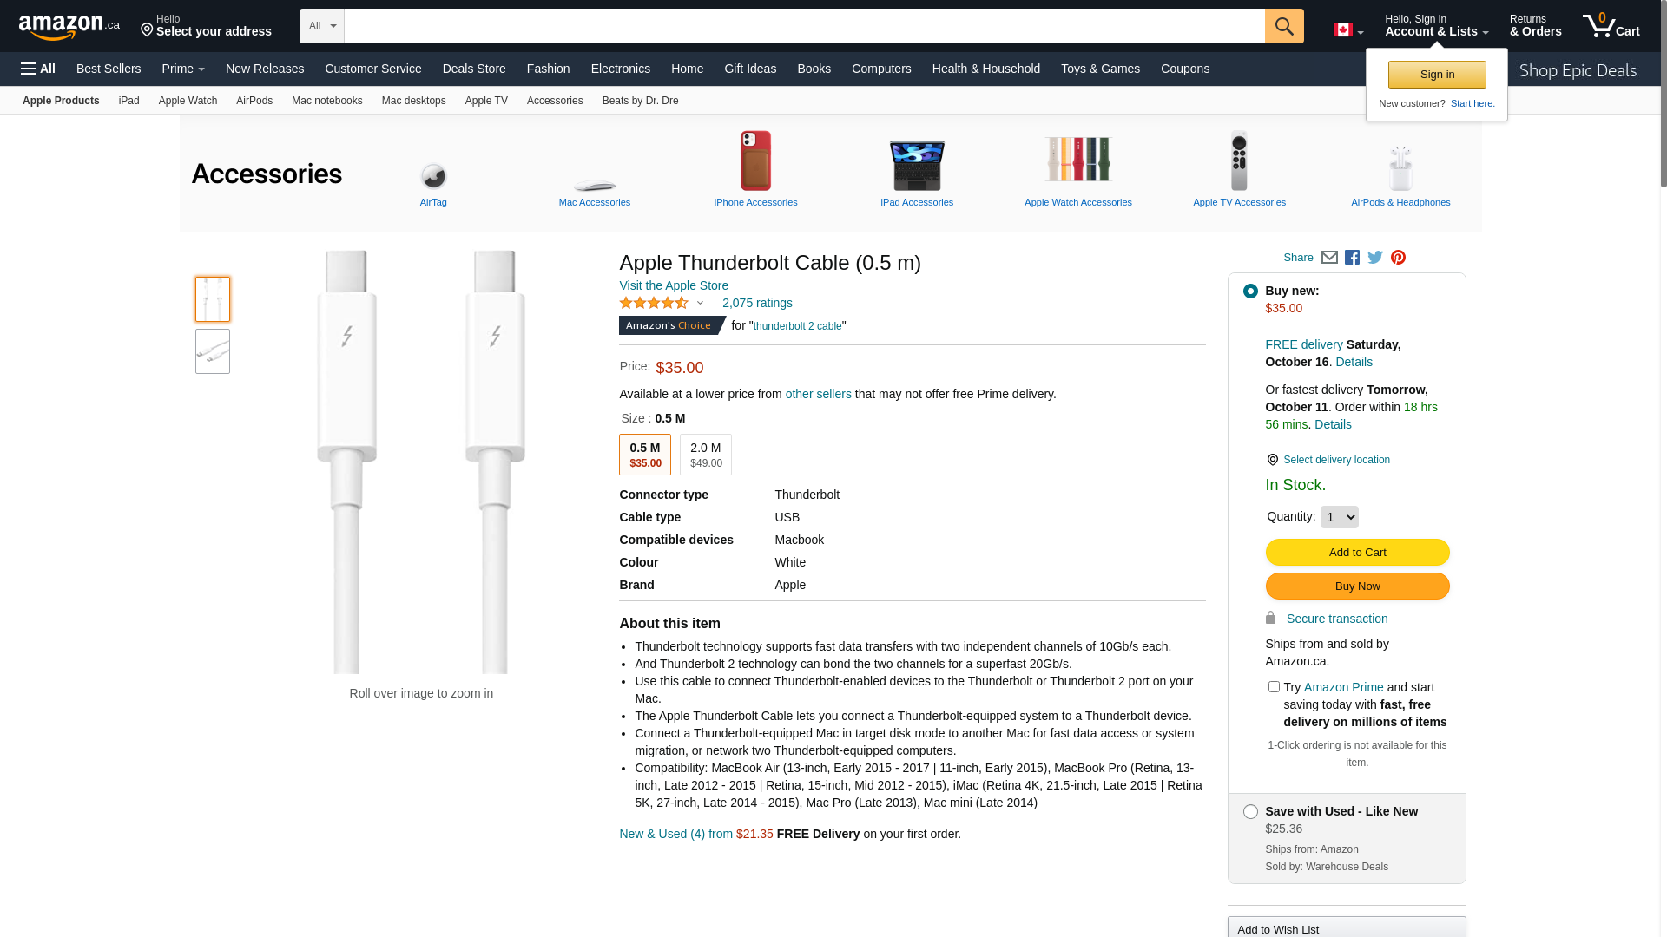Open Electronics in the navigation bar

point(620,69)
